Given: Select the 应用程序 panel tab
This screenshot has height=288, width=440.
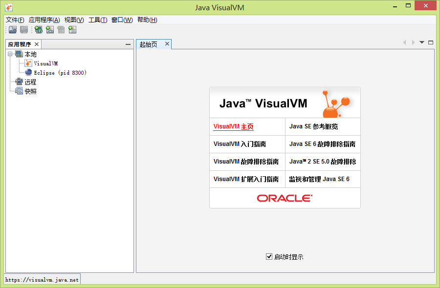Looking at the screenshot, I should (20, 44).
